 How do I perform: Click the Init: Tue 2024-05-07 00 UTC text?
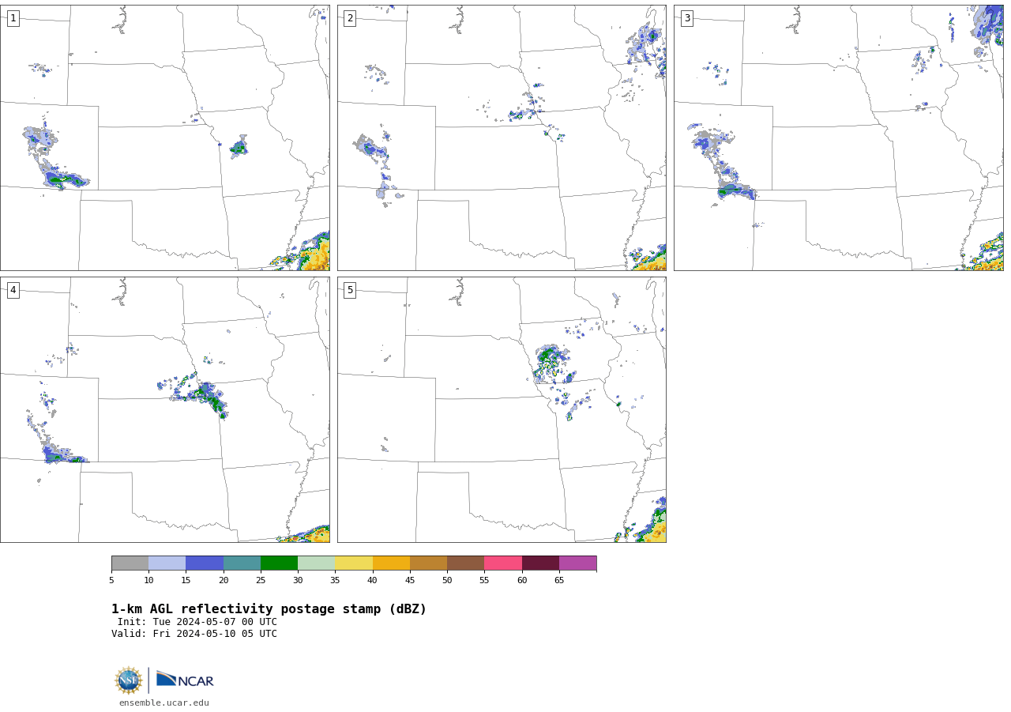pos(197,622)
